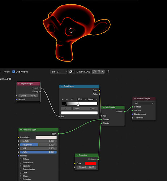Select the white color stop handle

[78, 105]
